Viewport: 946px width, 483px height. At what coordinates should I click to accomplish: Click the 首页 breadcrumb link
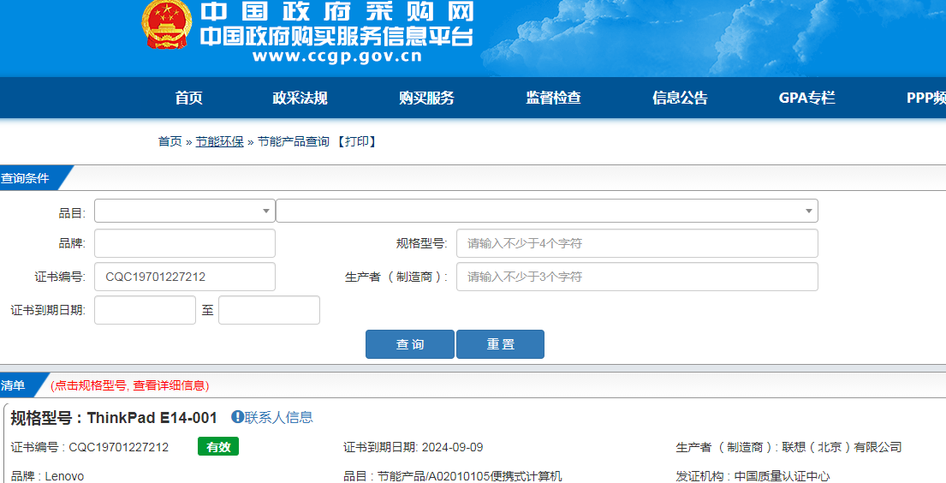[x=170, y=141]
